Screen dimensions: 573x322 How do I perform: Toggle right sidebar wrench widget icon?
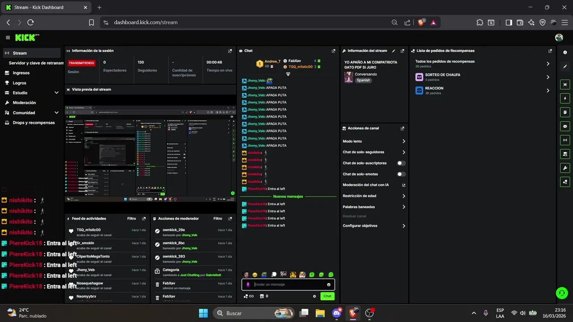pyautogui.click(x=565, y=168)
